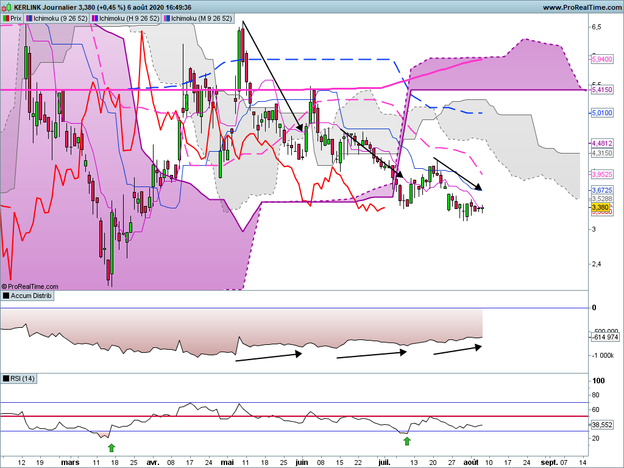Click the green-red Prix color icon
This screenshot has height=468, width=624.
[x=6, y=18]
